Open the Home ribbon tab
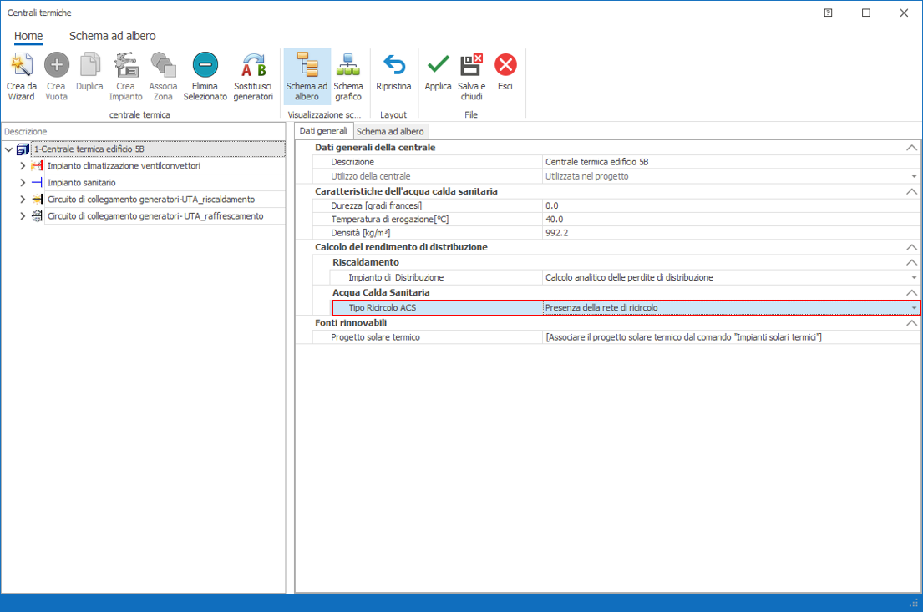Screen dimensions: 923x612 tap(28, 36)
